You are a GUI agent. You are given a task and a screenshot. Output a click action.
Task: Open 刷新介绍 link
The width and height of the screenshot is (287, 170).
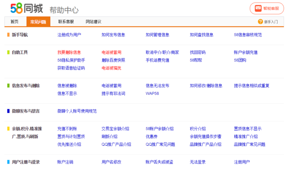click(109, 137)
